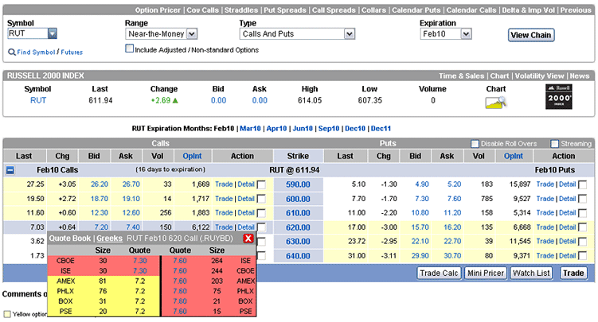Open the Symbol dropdown
The width and height of the screenshot is (598, 322).
52,33
